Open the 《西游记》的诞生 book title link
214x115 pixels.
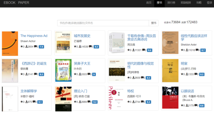point(34,63)
